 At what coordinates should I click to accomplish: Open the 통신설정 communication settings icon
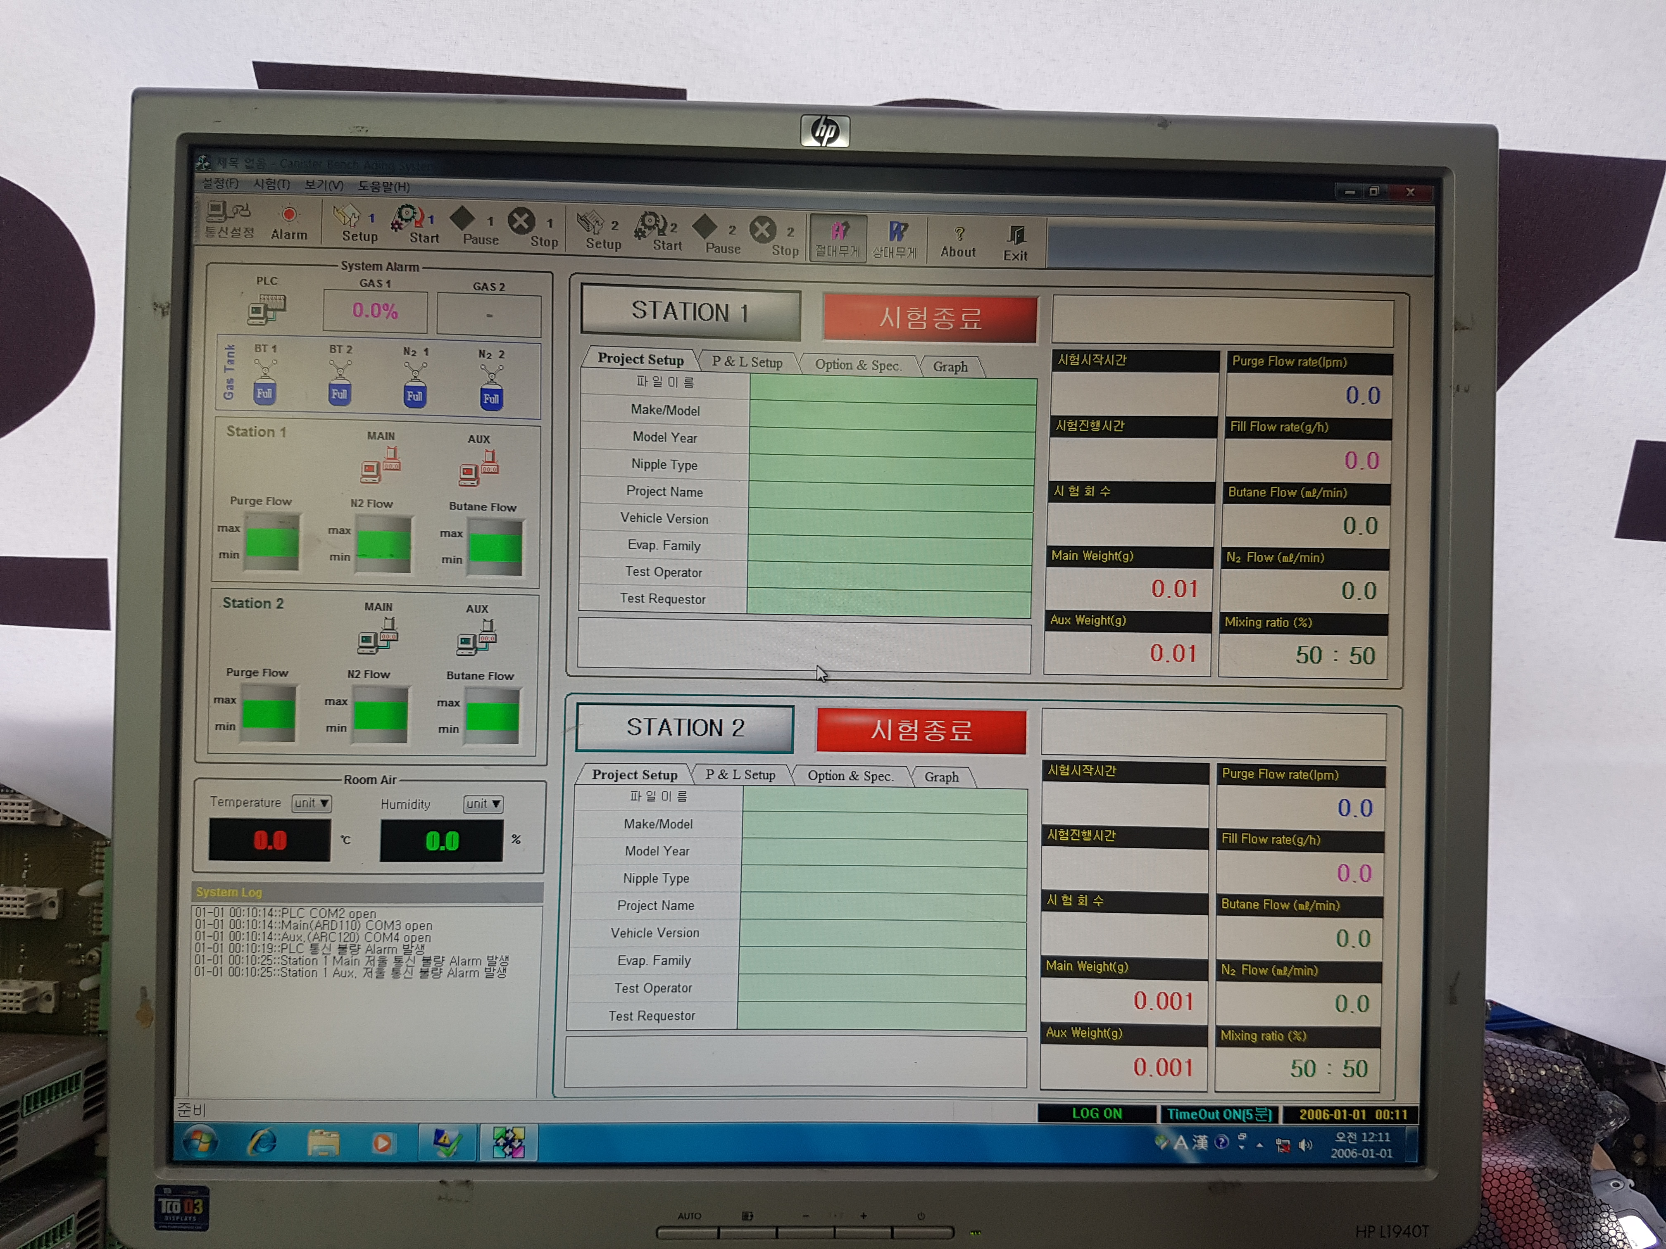click(x=229, y=219)
